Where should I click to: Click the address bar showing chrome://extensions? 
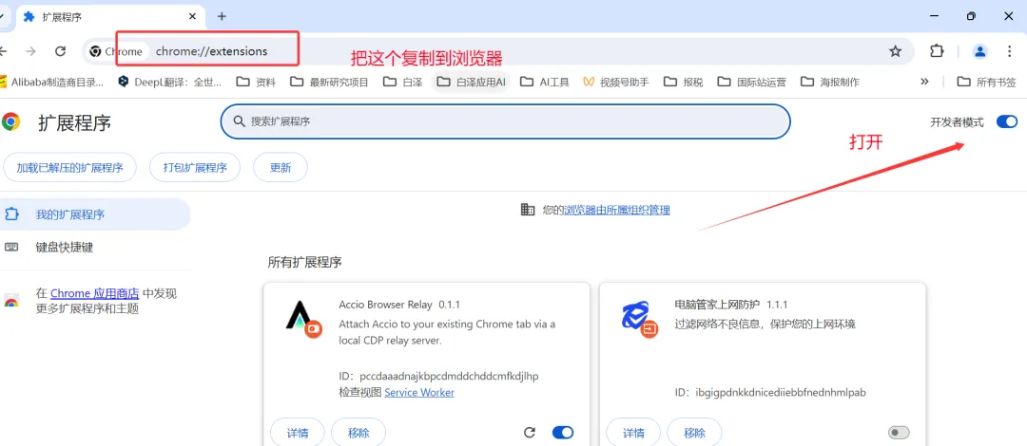point(211,51)
